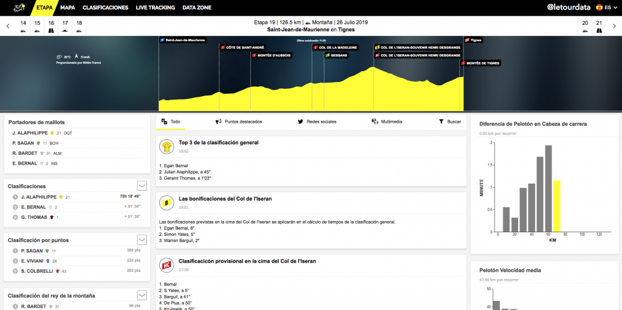Select the Todo feed tab
This screenshot has width=622, height=310.
pos(171,122)
